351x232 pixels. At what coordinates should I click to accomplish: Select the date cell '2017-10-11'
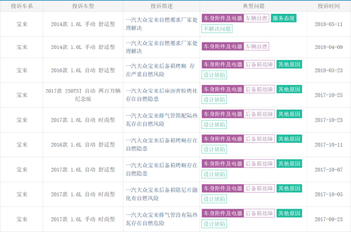[329, 144]
